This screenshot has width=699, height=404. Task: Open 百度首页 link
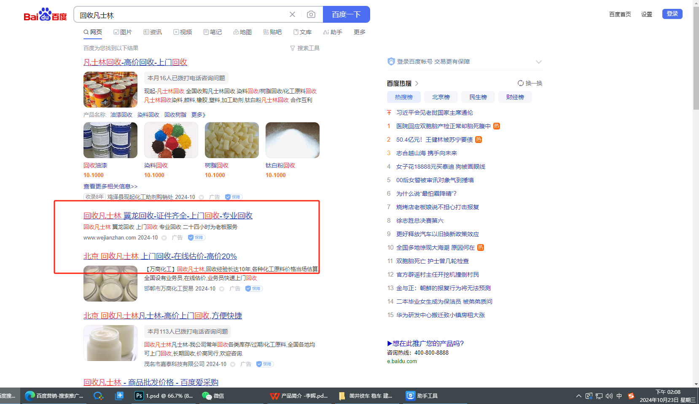point(620,14)
